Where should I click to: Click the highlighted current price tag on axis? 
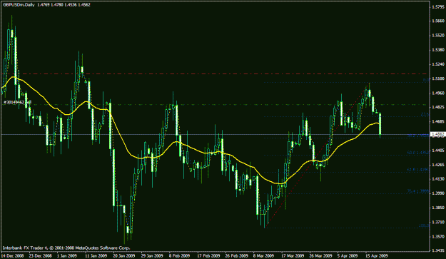click(437, 134)
